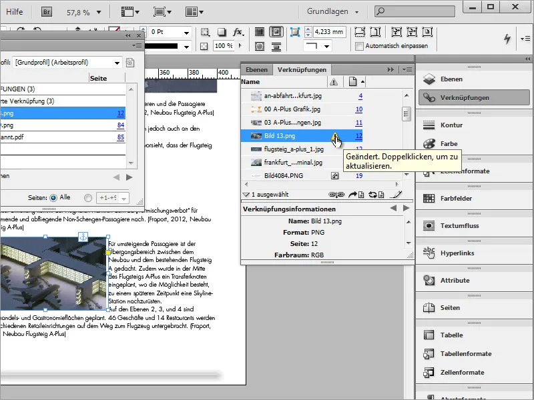The image size is (534, 400).
Task: Click page link 84 in the preflight list
Action: (121, 125)
